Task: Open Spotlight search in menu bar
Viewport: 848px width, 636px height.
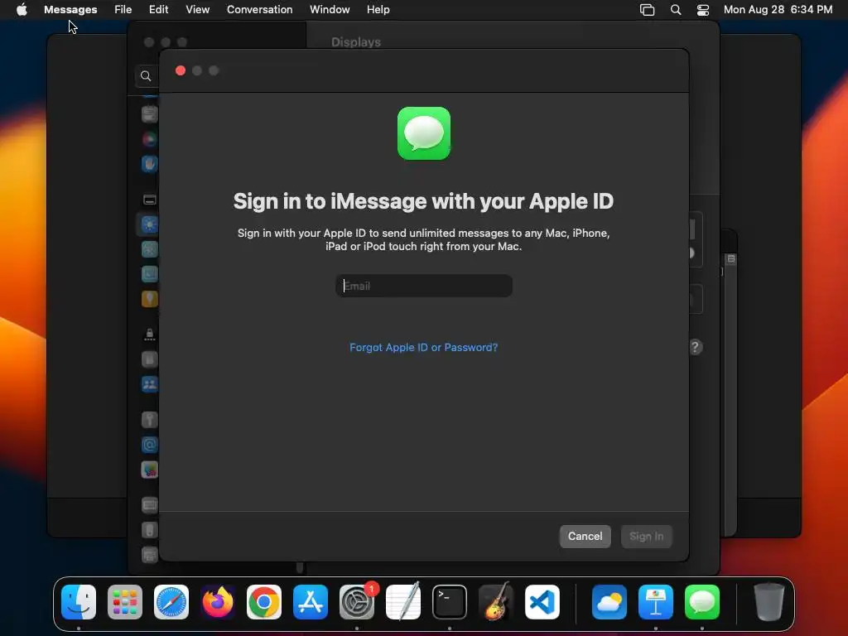Action: 676,10
